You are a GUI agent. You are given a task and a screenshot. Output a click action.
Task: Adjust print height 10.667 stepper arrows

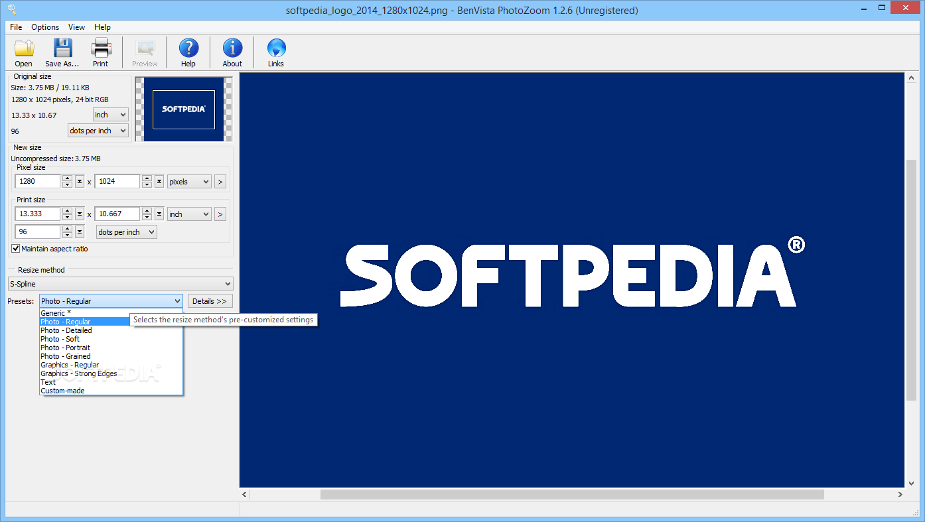tap(147, 214)
